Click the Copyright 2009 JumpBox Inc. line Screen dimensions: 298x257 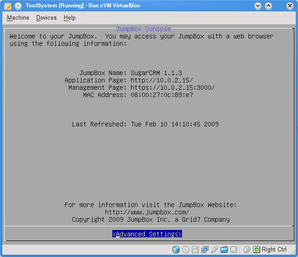tap(151, 219)
